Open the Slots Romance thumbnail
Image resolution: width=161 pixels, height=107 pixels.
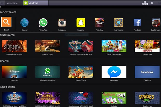[81, 98]
